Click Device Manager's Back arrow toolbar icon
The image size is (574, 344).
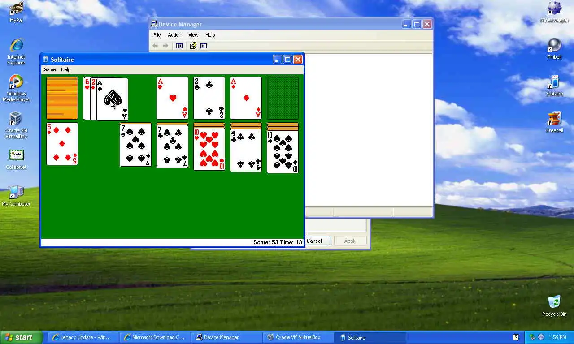(155, 46)
